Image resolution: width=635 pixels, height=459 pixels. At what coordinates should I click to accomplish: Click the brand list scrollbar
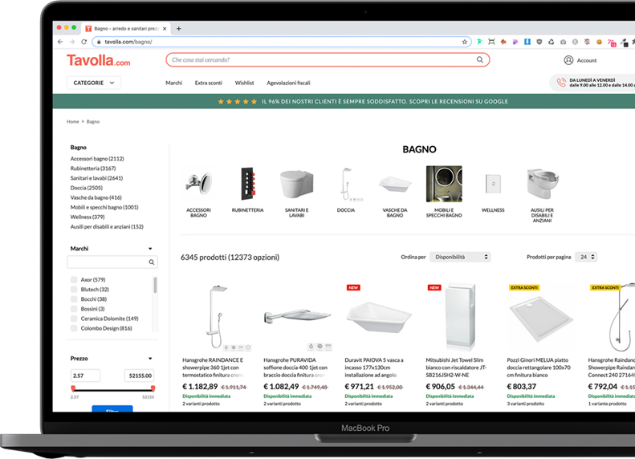(x=155, y=286)
